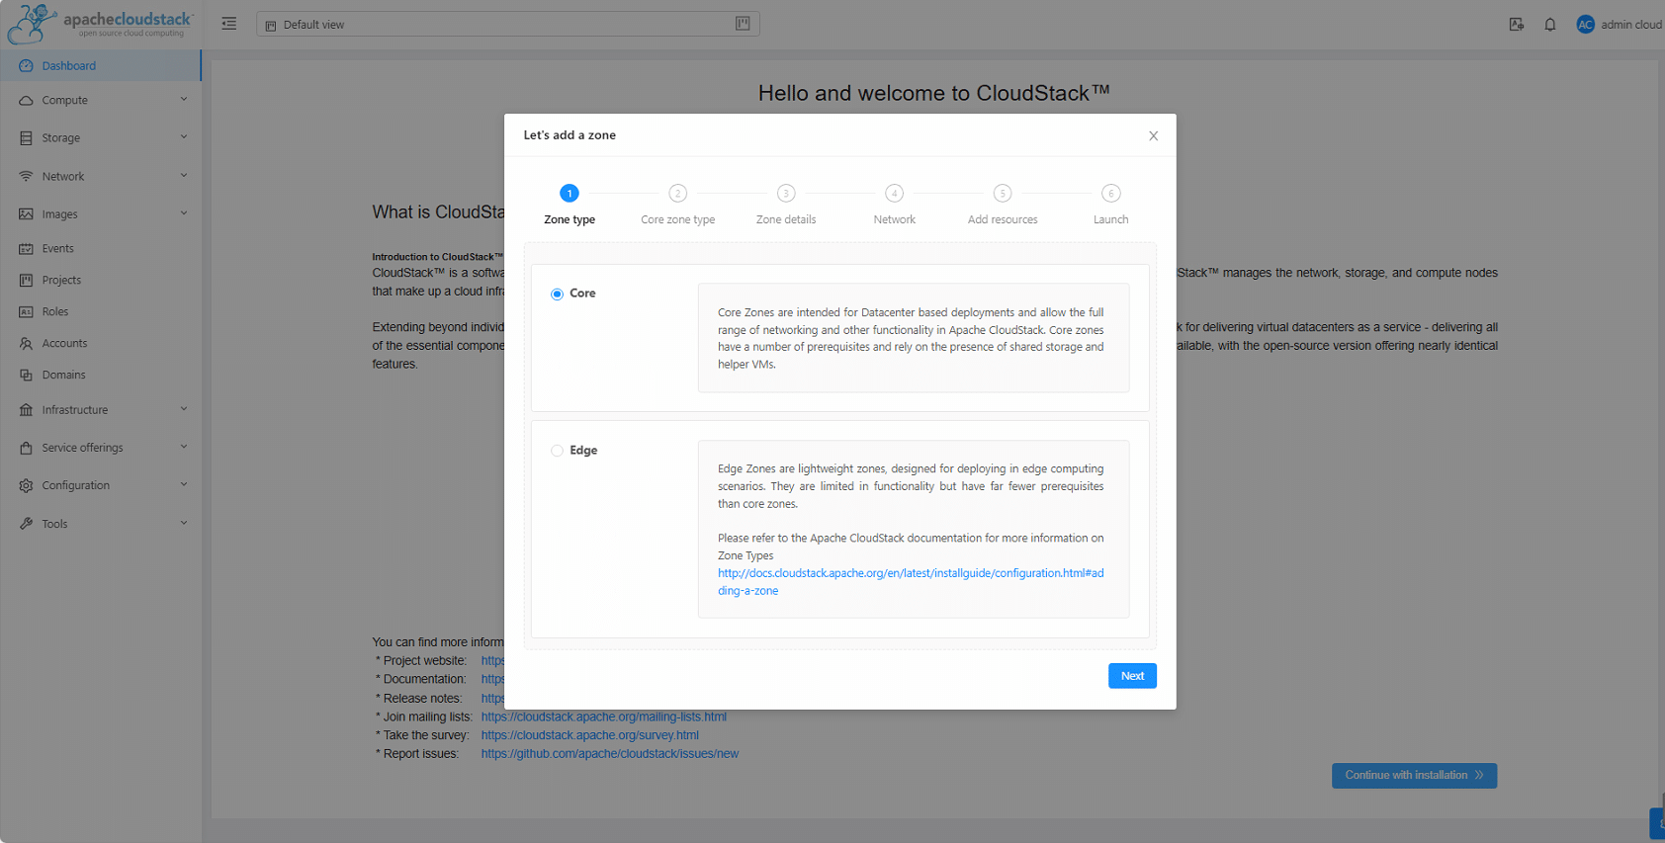Open the Domains menu item
This screenshot has height=843, width=1665.
click(101, 376)
